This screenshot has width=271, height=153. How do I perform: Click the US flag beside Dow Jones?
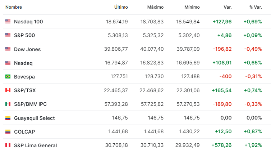[x=8, y=49]
